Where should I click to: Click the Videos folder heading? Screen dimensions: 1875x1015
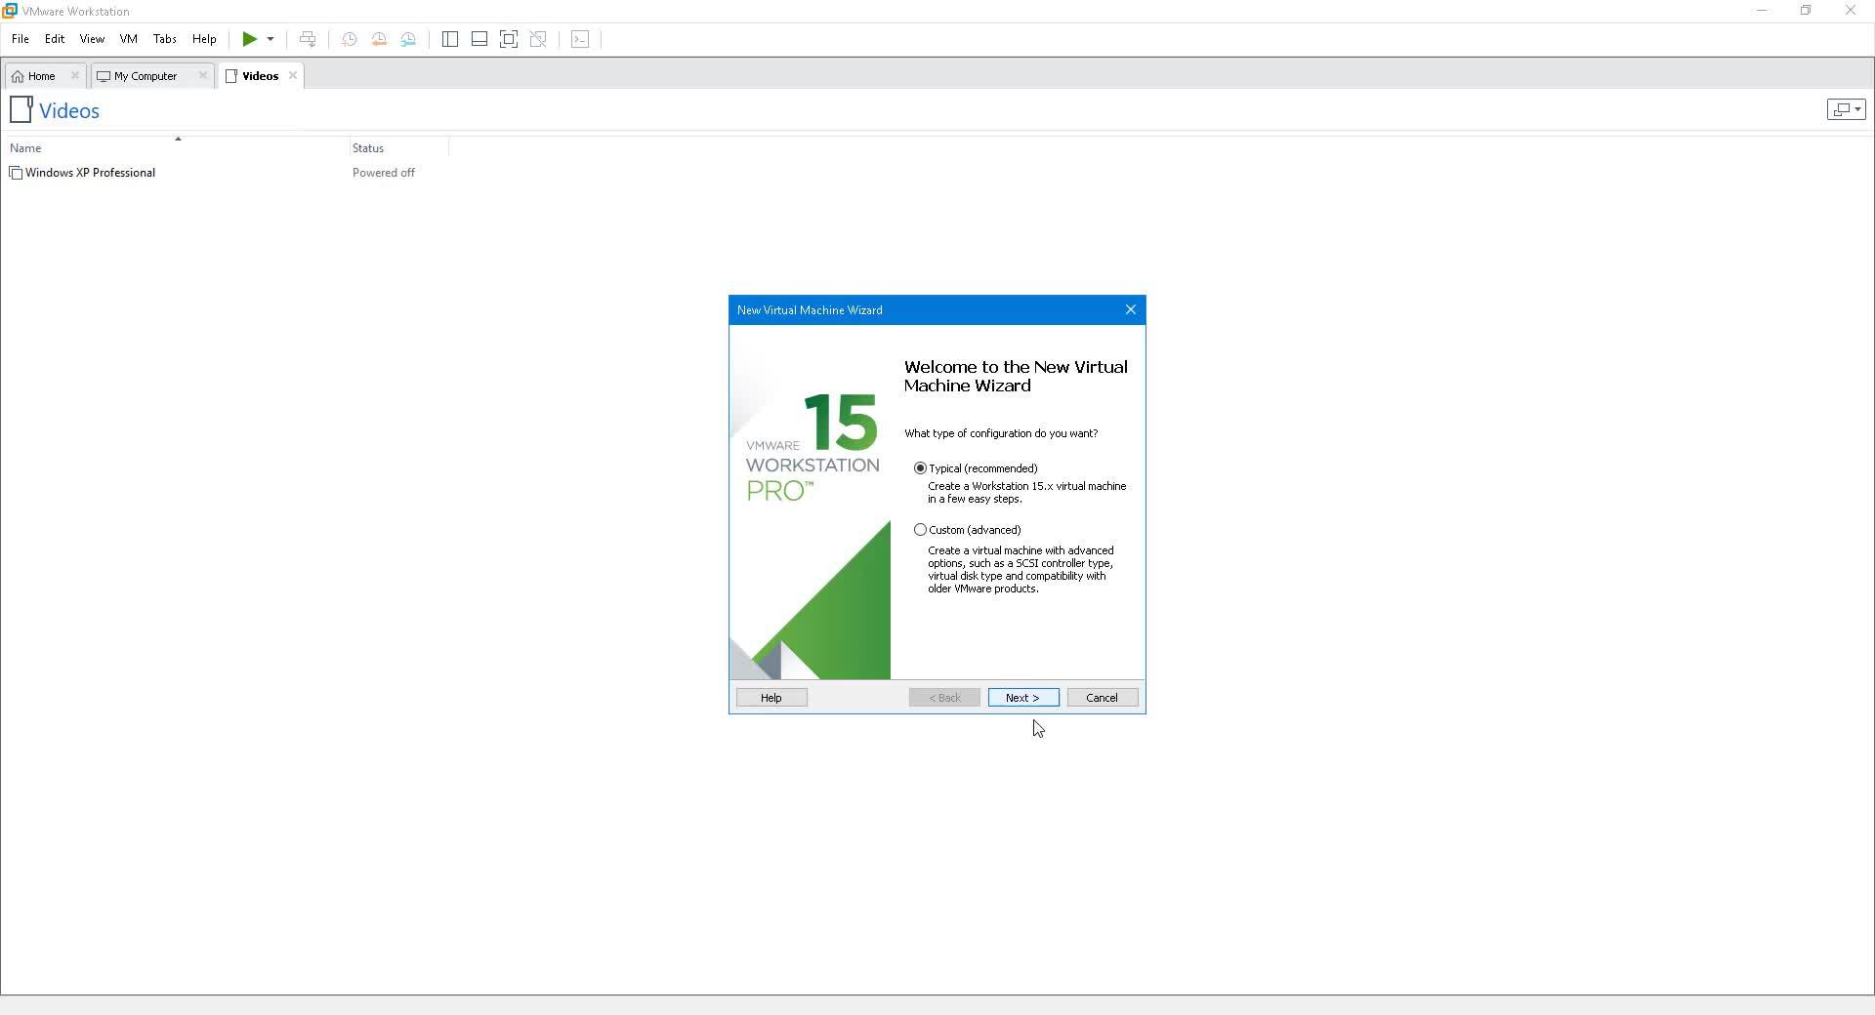69,111
